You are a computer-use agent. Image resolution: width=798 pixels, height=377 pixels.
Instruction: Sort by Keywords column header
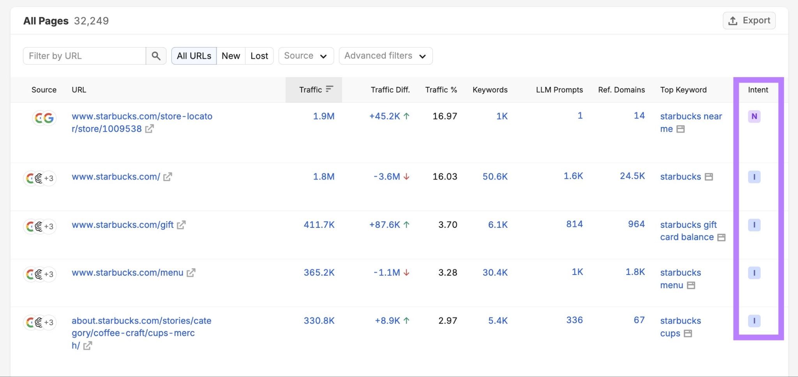pyautogui.click(x=490, y=90)
